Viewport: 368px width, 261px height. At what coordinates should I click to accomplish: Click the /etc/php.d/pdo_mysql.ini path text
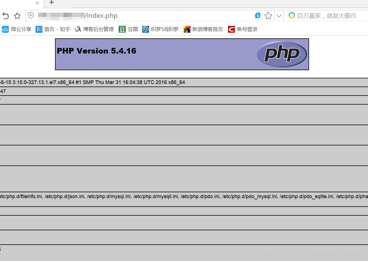(x=250, y=196)
